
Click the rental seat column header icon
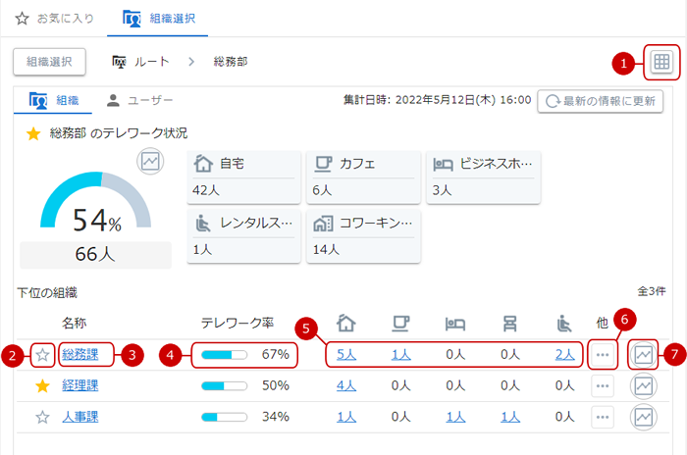pyautogui.click(x=564, y=324)
